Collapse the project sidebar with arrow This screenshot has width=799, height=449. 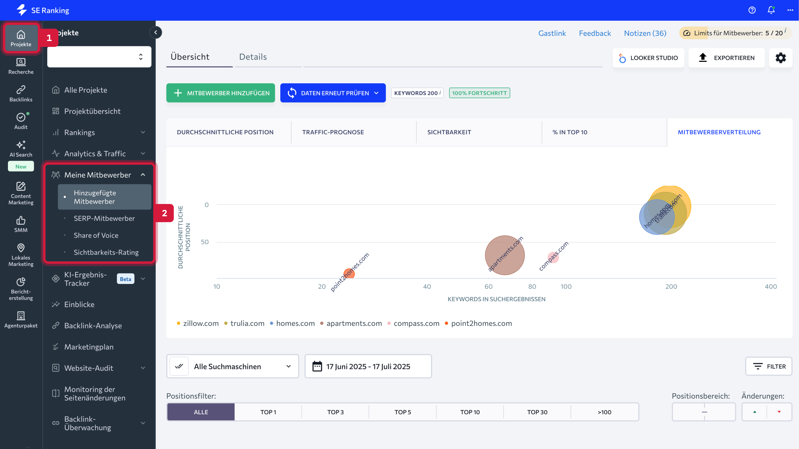[x=156, y=32]
